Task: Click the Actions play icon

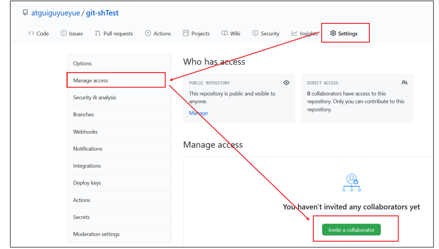Action: [x=148, y=33]
